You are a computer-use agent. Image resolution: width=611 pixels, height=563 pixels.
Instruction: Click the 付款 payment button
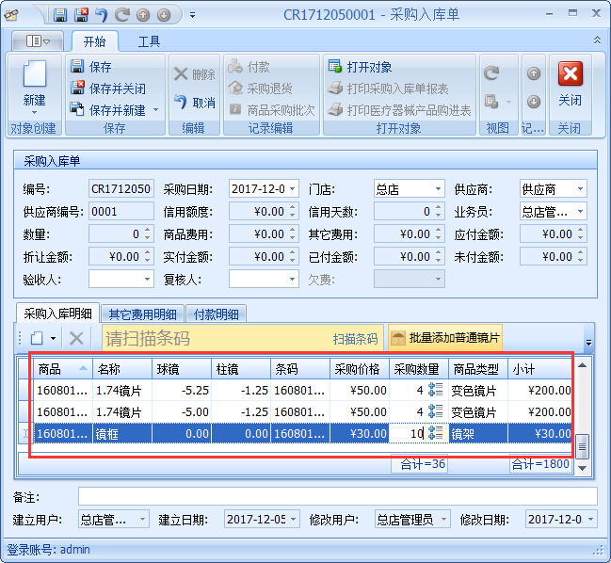(x=249, y=67)
